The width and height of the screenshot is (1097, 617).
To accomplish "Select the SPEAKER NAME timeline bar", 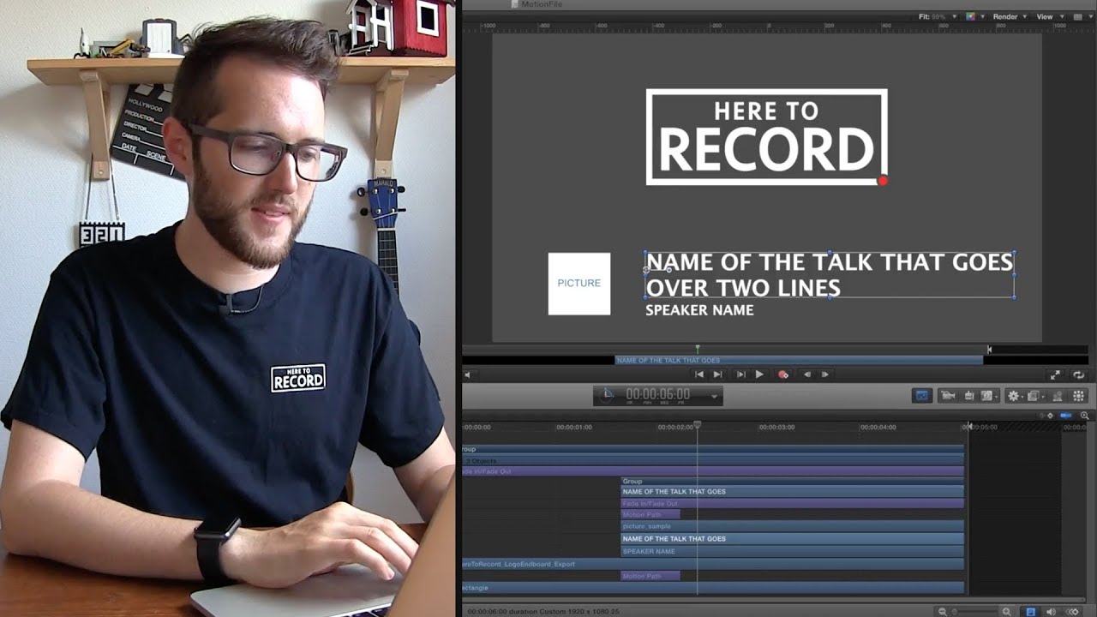I will 793,551.
